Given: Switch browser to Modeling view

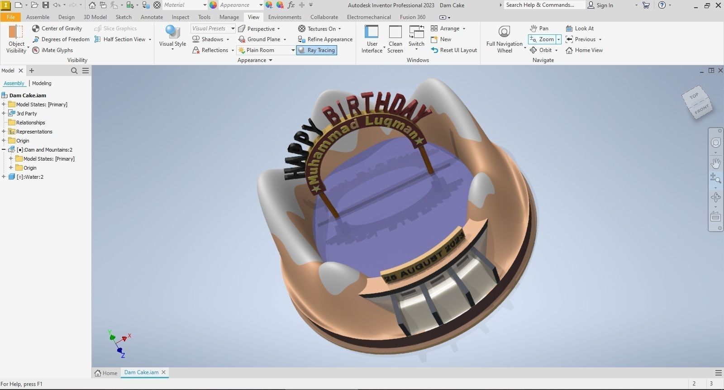Looking at the screenshot, I should click(42, 83).
